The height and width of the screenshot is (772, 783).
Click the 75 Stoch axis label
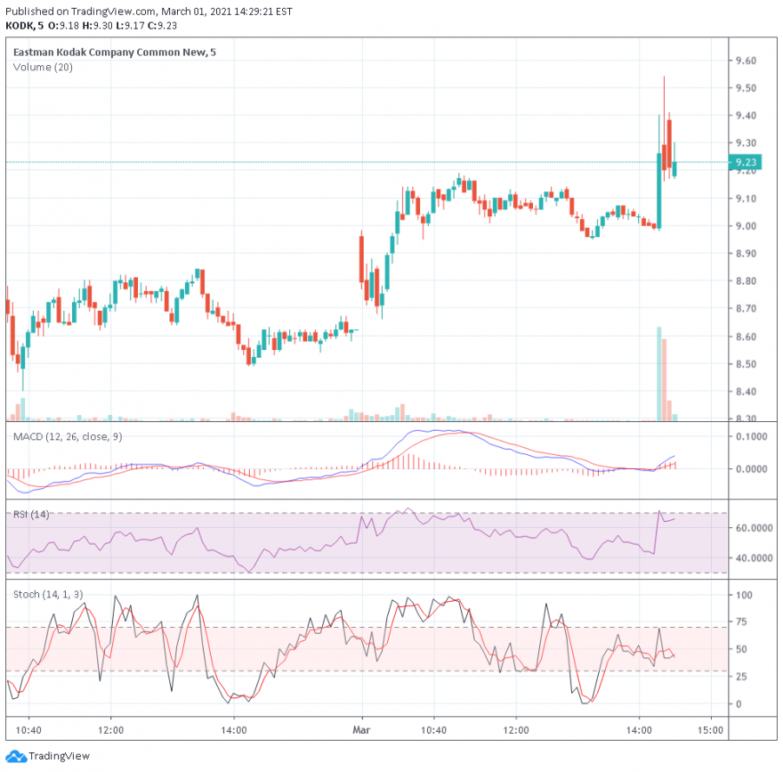pyautogui.click(x=741, y=622)
